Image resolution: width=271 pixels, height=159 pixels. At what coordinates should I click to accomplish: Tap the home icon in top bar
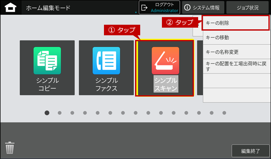coord(11,8)
